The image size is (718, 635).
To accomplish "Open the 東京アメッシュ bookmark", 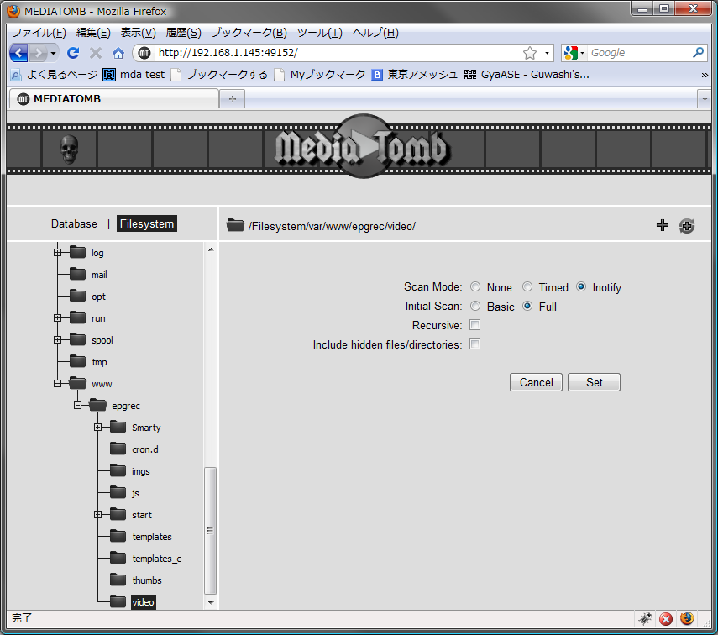I will (x=414, y=74).
